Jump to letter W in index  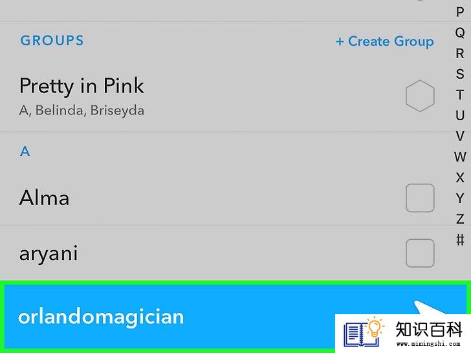[460, 156]
